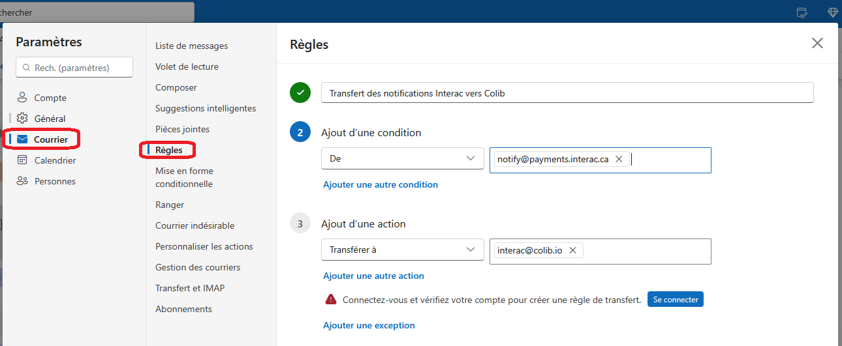The height and width of the screenshot is (346, 842).
Task: Click the Personnes people icon
Action: coord(22,181)
